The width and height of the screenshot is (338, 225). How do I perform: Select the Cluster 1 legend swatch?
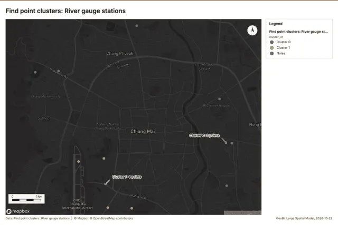[272, 47]
